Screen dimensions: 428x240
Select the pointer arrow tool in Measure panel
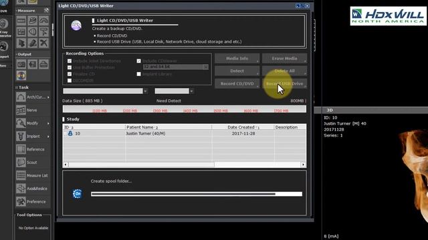tap(21, 43)
